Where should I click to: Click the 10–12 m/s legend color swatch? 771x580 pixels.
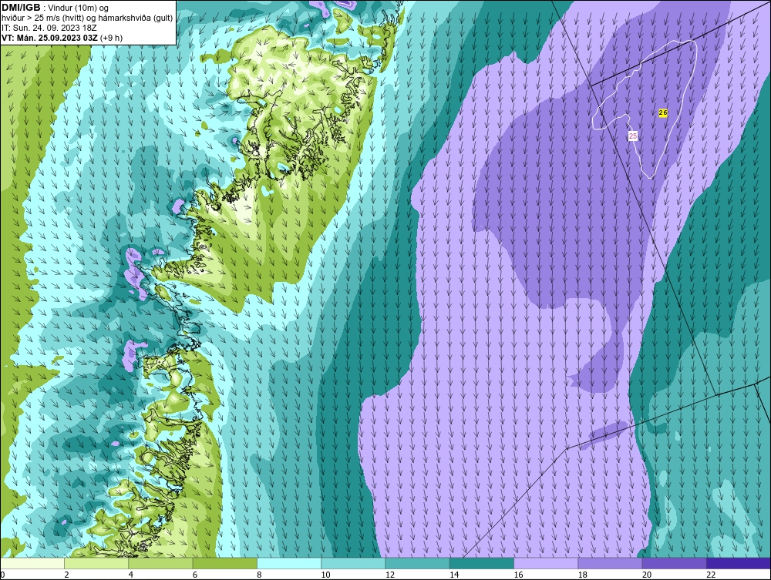click(x=353, y=563)
